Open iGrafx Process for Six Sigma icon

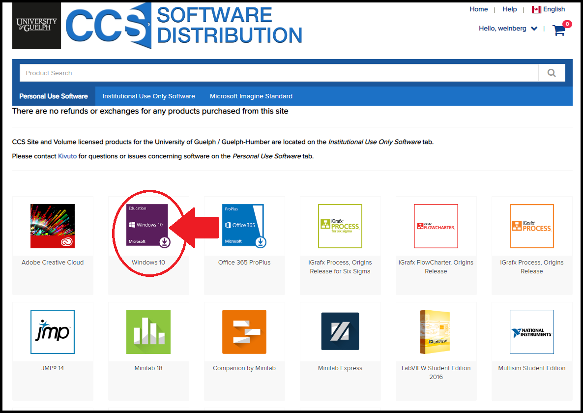(x=340, y=226)
